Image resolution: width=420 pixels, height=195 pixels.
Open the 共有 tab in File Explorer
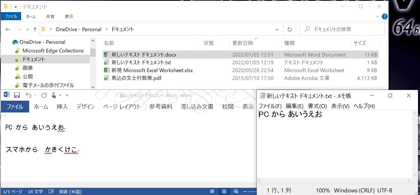50,16
